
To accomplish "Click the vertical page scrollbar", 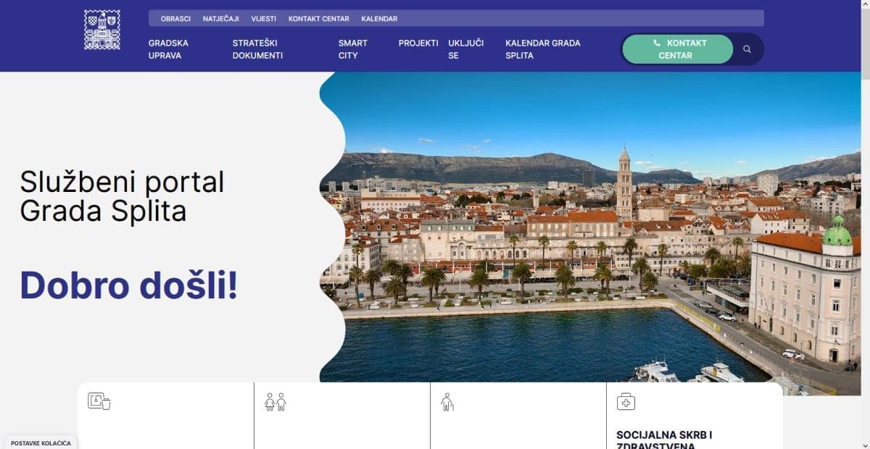I will [865, 217].
